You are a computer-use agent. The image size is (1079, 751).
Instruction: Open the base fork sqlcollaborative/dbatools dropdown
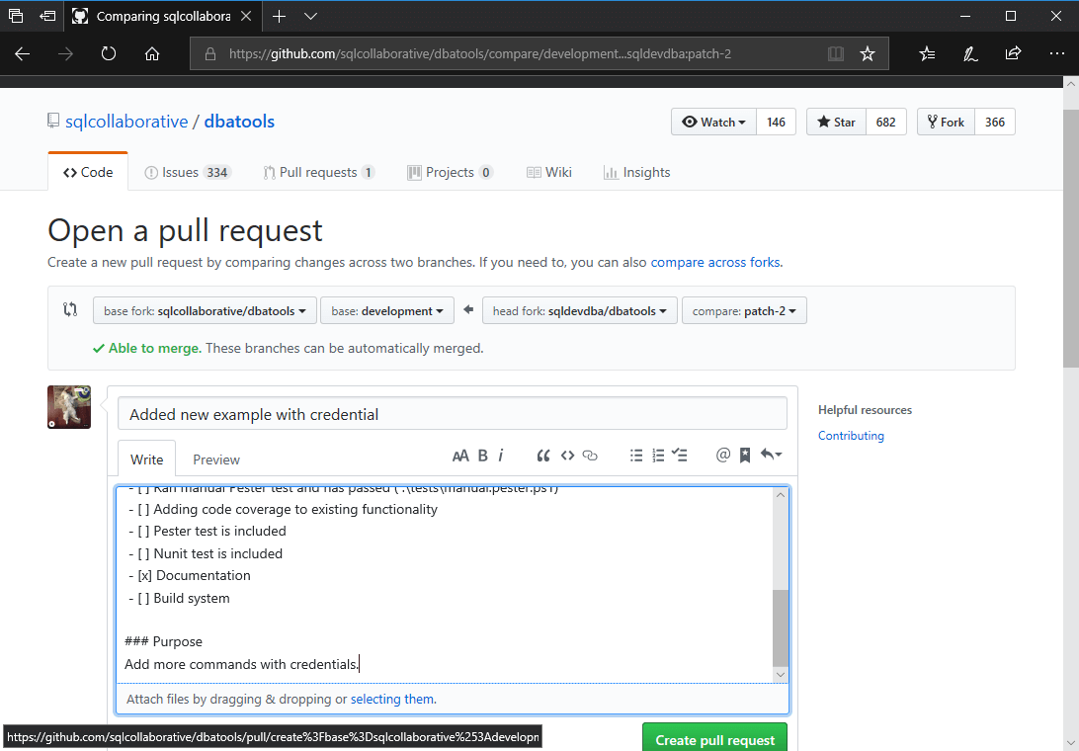coord(205,311)
